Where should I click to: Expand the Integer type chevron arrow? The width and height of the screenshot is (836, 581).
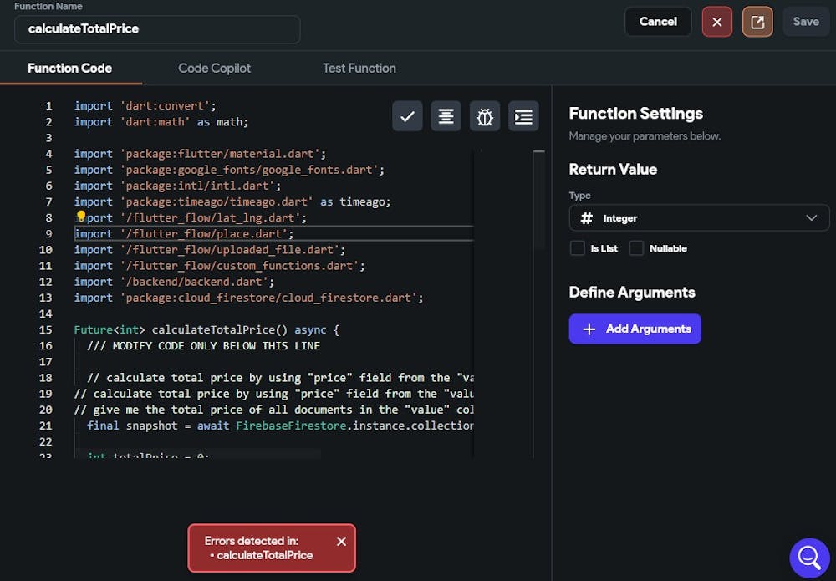pos(812,218)
